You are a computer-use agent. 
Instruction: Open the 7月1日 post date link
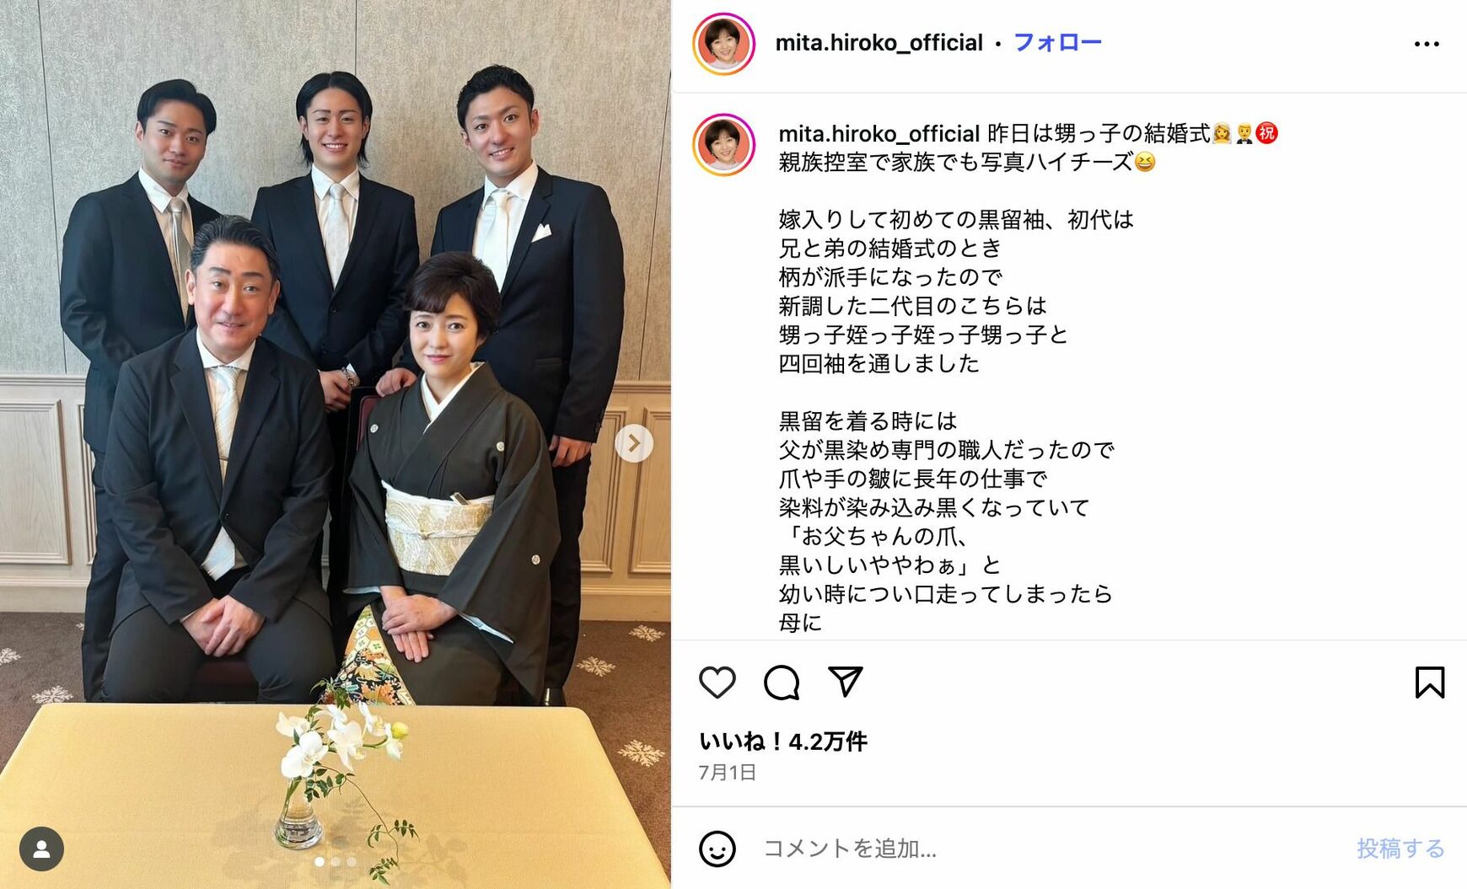[727, 772]
